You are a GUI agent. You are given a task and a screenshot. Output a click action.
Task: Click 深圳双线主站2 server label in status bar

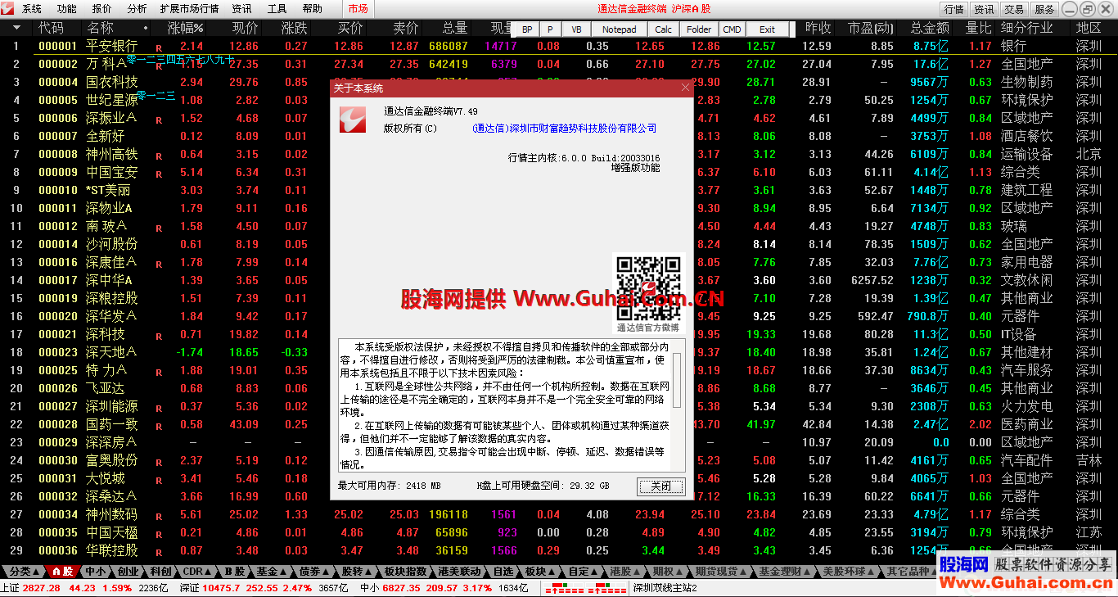point(665,588)
